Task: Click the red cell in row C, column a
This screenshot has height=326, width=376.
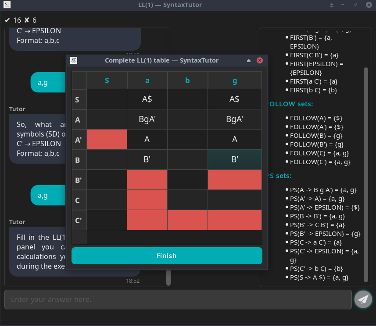Action: coord(147,200)
